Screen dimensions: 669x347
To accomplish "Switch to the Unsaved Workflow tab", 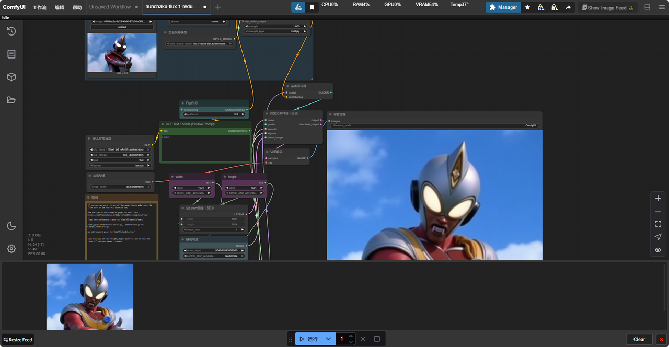I will 110,7.
